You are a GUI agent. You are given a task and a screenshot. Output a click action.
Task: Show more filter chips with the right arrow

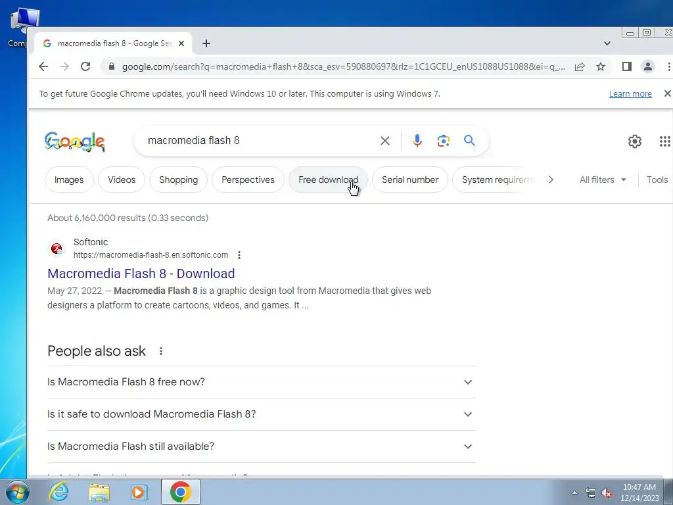tap(551, 180)
